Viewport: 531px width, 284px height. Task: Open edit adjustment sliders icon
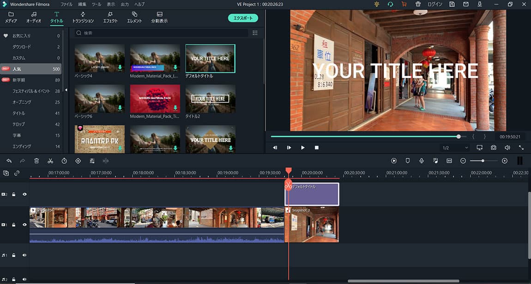(x=92, y=161)
